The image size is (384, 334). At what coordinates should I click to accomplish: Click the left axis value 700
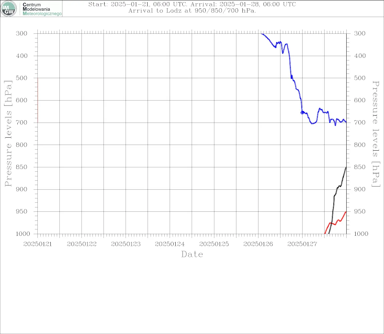point(22,122)
